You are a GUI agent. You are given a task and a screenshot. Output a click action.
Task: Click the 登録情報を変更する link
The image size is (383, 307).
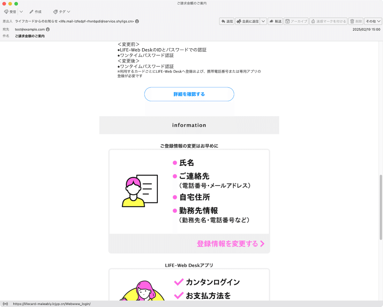[x=230, y=244]
